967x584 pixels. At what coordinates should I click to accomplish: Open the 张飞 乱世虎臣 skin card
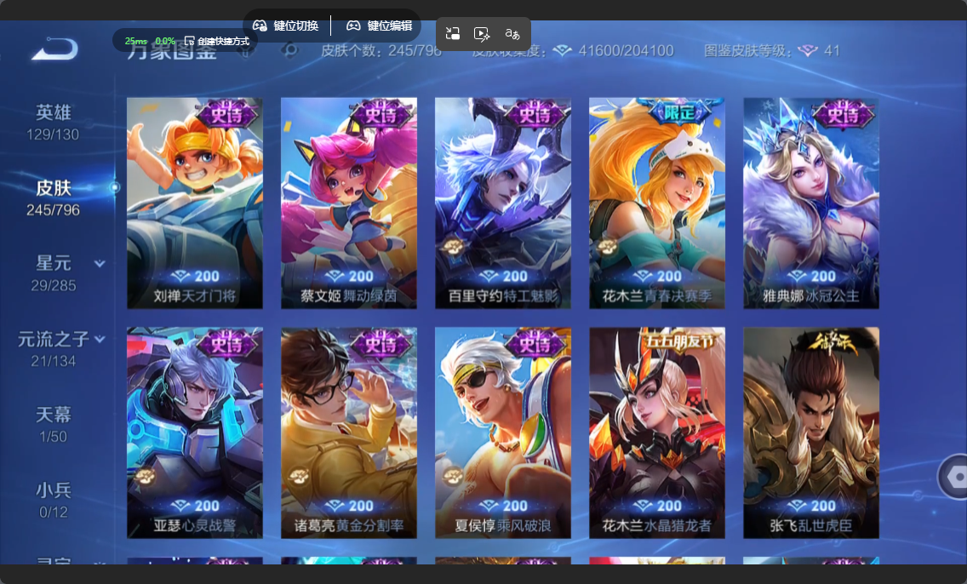click(x=811, y=433)
